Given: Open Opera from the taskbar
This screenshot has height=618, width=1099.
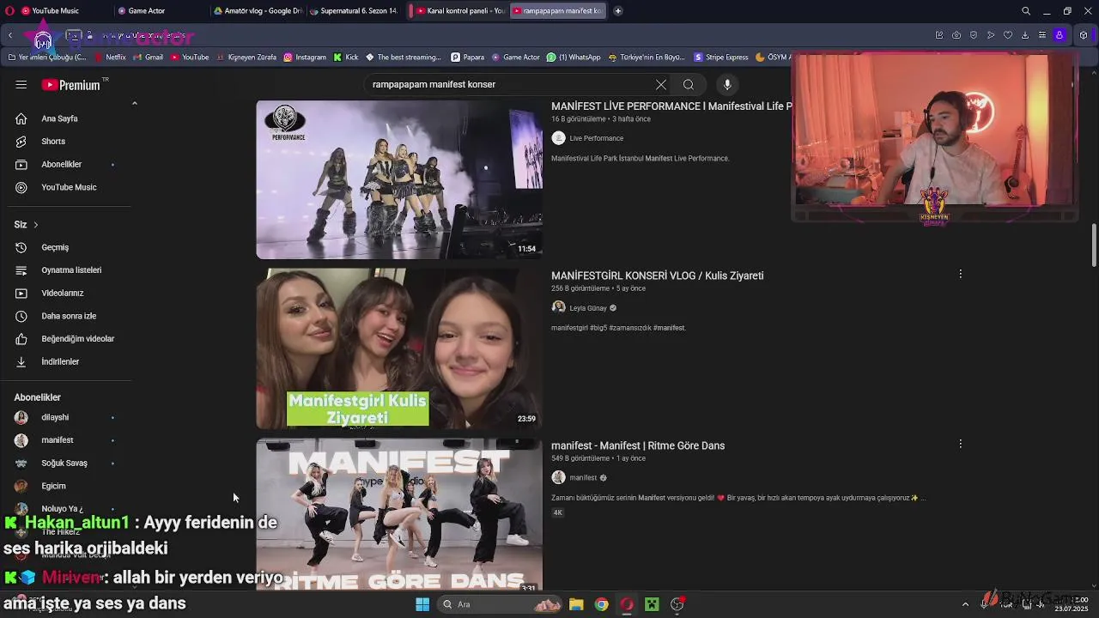Looking at the screenshot, I should click(x=627, y=604).
